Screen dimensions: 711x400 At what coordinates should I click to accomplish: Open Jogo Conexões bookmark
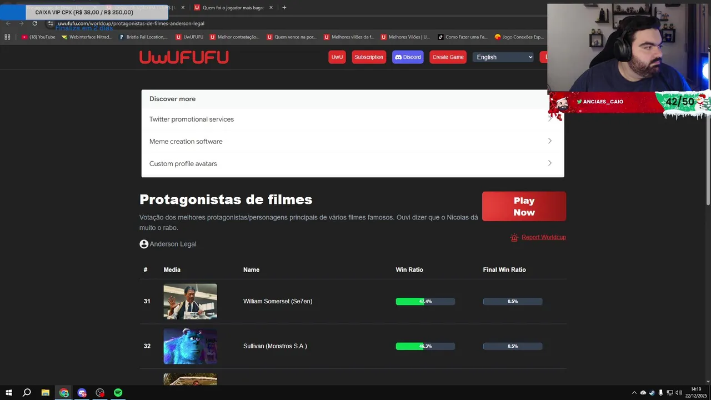(519, 37)
